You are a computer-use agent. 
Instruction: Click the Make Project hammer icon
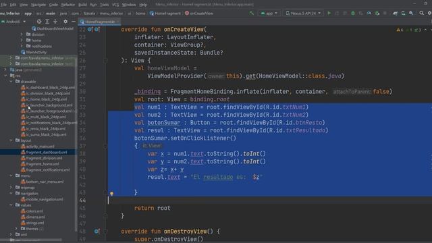tap(251, 13)
